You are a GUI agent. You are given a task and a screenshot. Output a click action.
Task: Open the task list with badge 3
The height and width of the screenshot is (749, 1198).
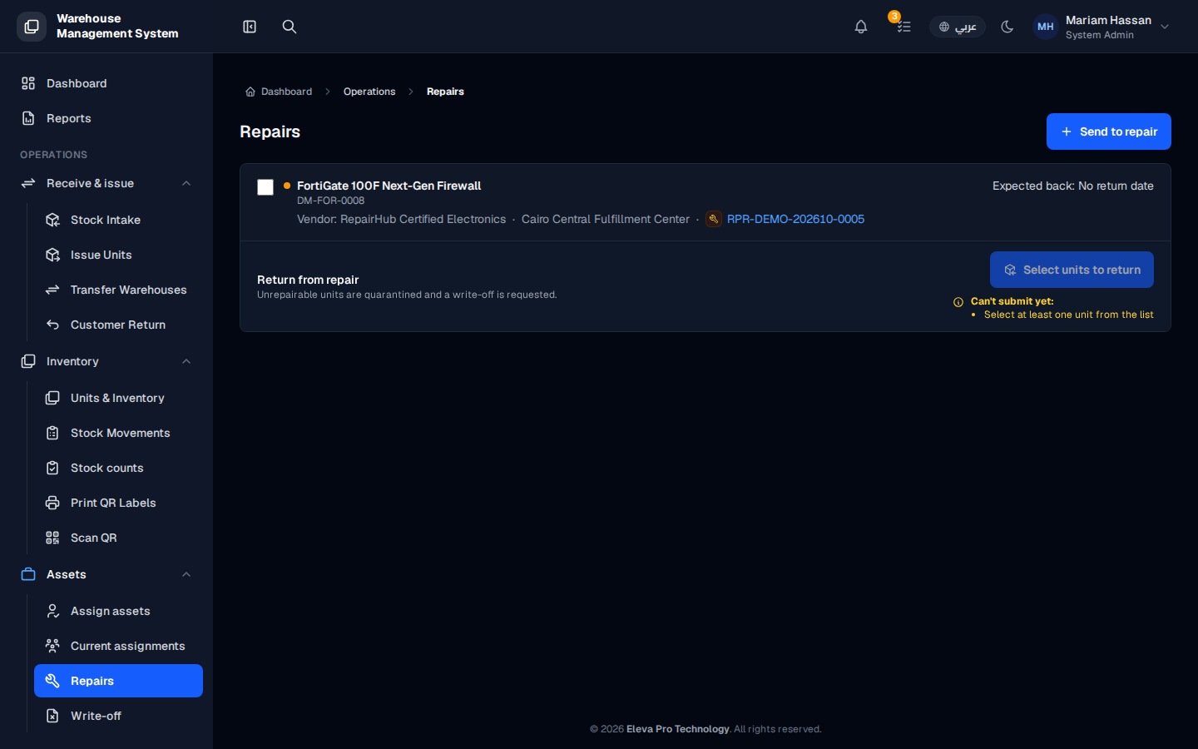pyautogui.click(x=903, y=27)
